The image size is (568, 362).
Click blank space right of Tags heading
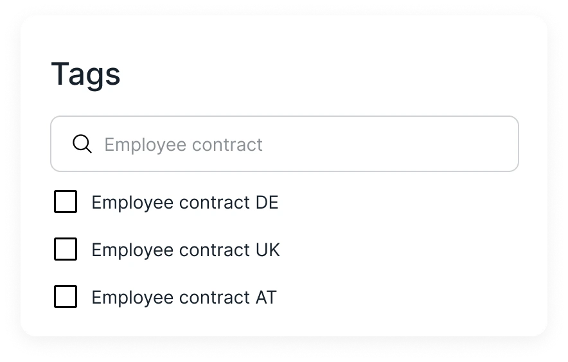pos(319,74)
